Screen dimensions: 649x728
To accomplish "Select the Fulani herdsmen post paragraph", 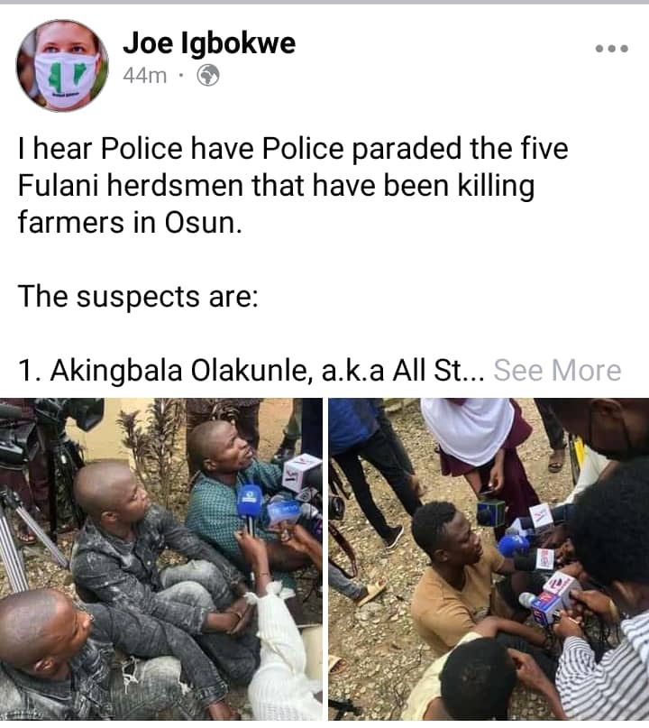I will point(293,186).
